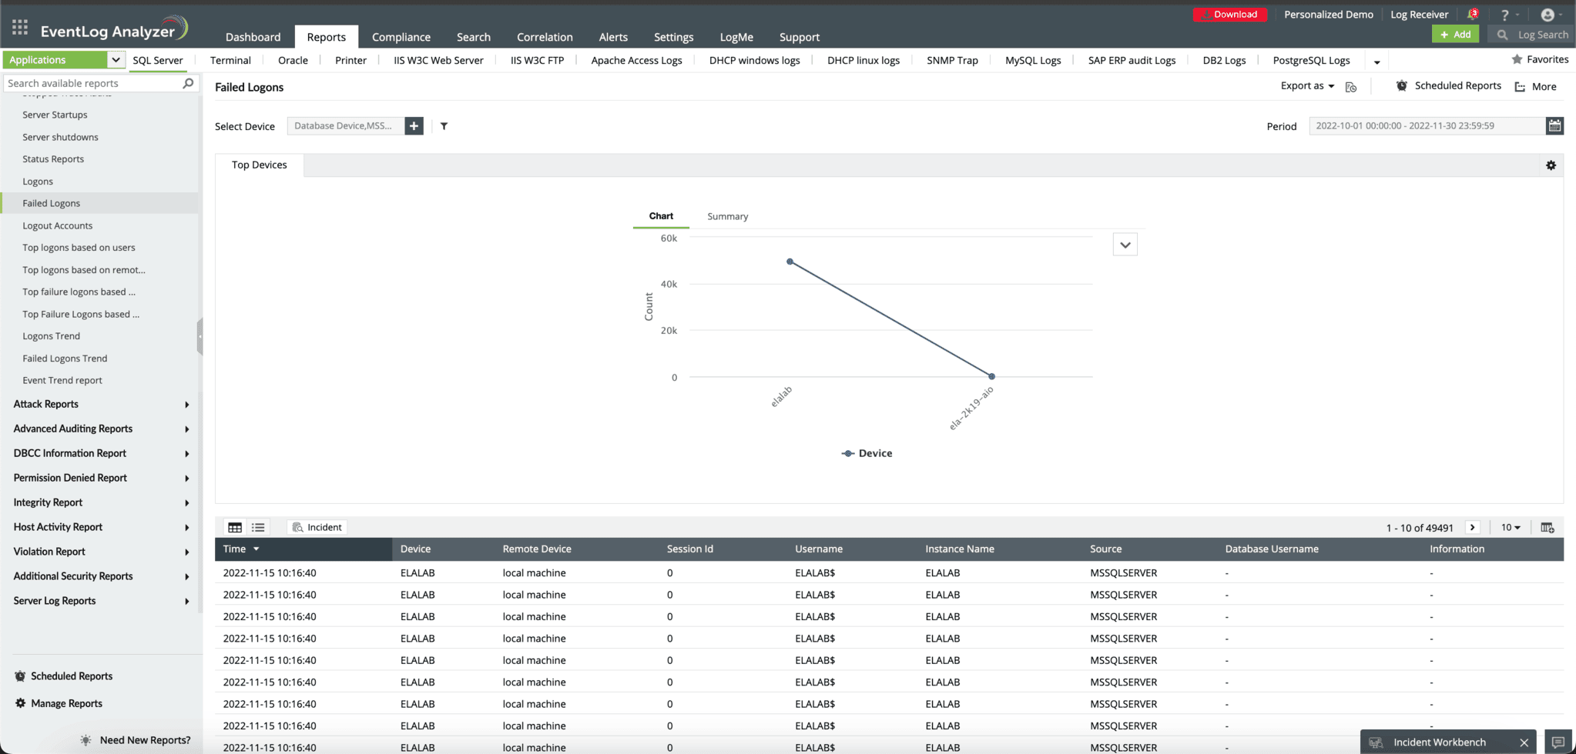Open the Compliance tab

[401, 37]
